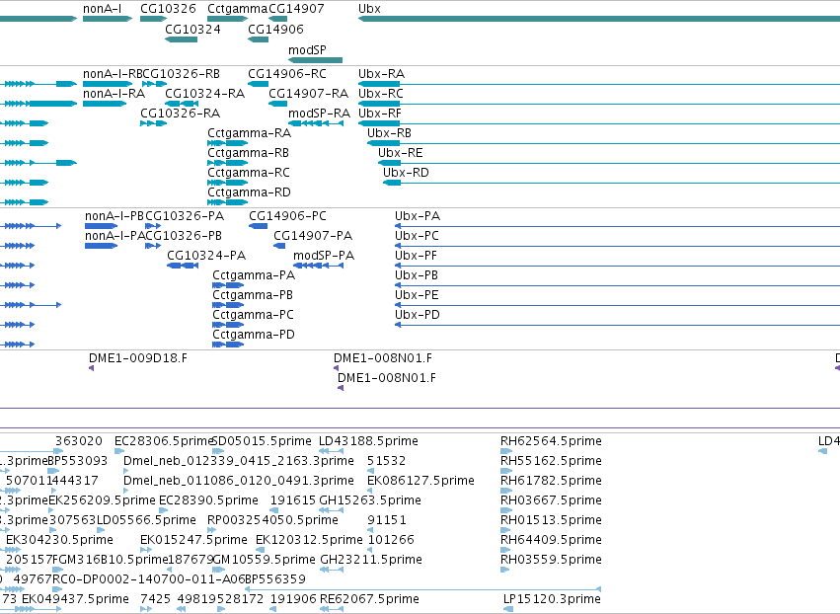
Task: Open the Cctgamma-PD protein label
Action: click(254, 335)
